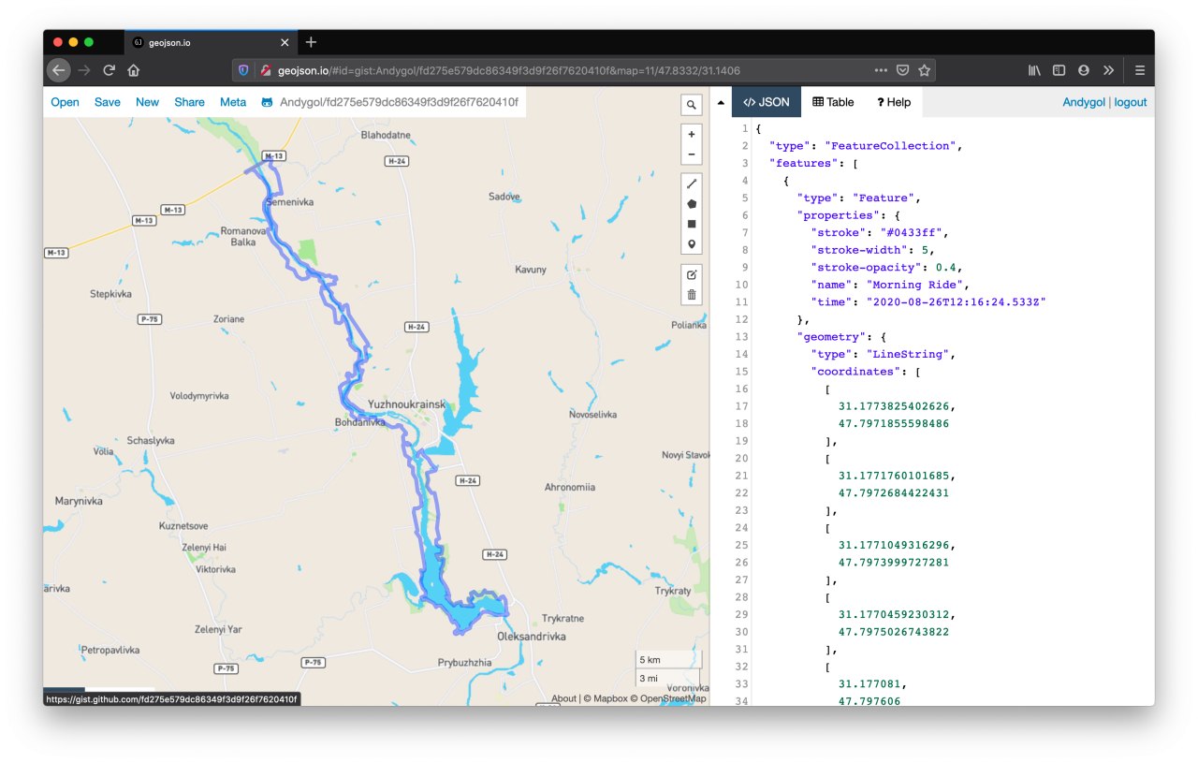
Task: Go back in browser history
Action: point(58,70)
